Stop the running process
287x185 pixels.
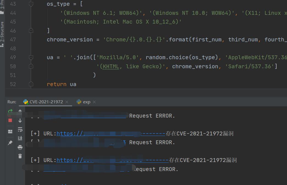click(10, 120)
